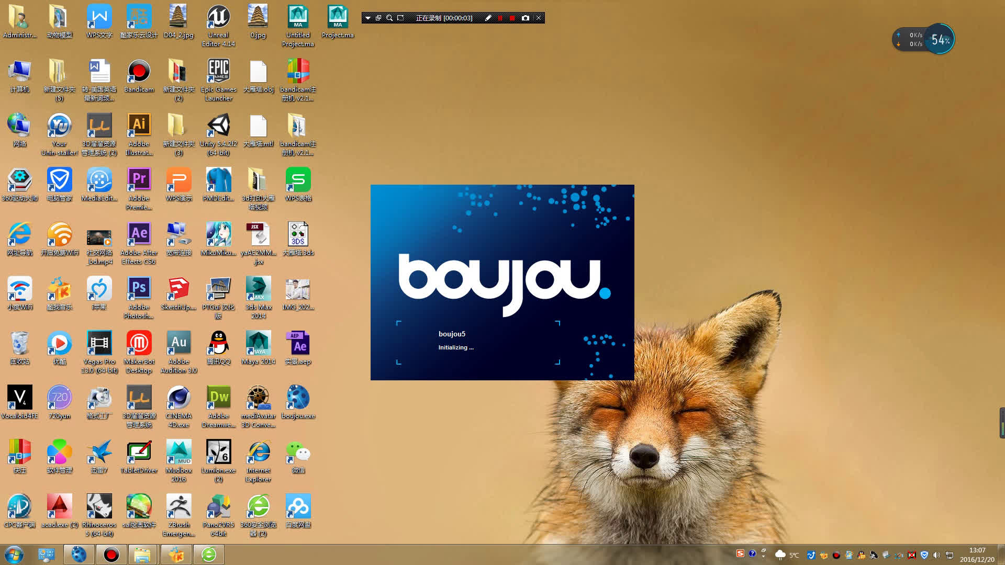Open the Maya 2014 shortcut
This screenshot has height=565, width=1005.
(x=258, y=348)
